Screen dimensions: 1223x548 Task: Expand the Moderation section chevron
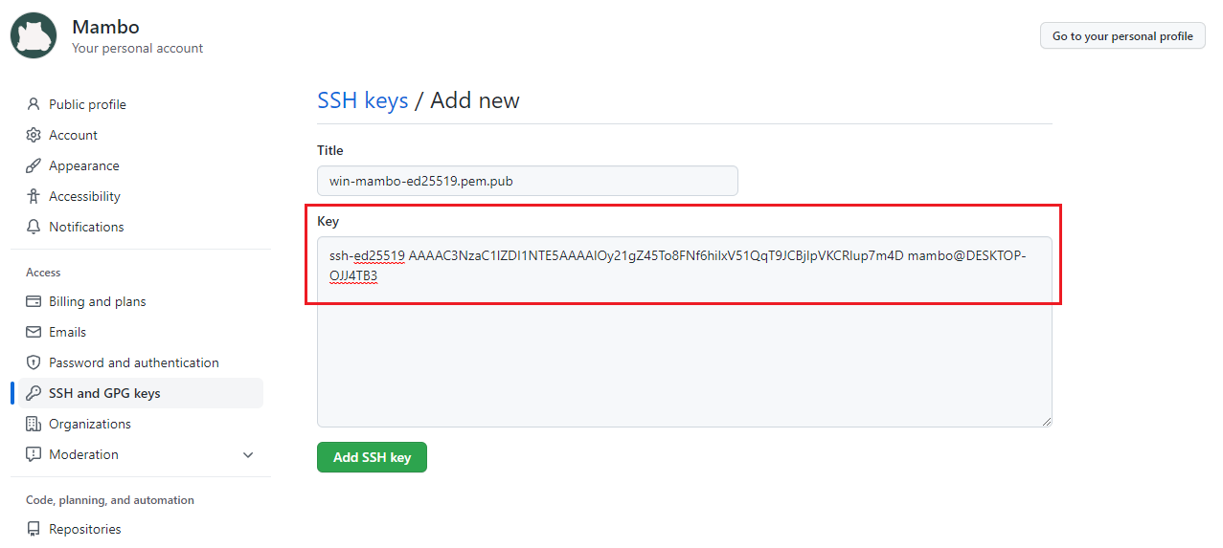pos(249,455)
